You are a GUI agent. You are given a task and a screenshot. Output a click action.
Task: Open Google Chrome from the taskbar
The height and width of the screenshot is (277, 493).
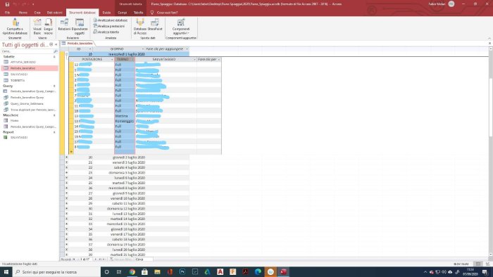click(132, 272)
